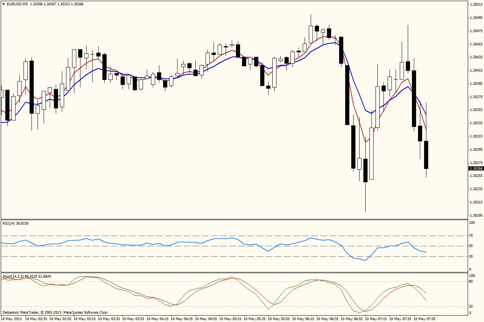Select the 10 May 03:15 time label
This screenshot has height=322, width=484.
pos(85,319)
